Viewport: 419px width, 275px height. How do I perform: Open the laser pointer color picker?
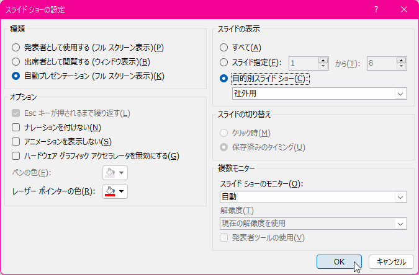click(115, 191)
